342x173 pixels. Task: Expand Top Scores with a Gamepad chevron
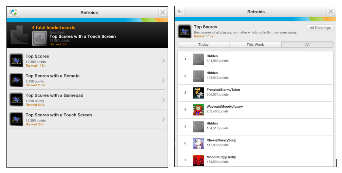[x=164, y=100]
